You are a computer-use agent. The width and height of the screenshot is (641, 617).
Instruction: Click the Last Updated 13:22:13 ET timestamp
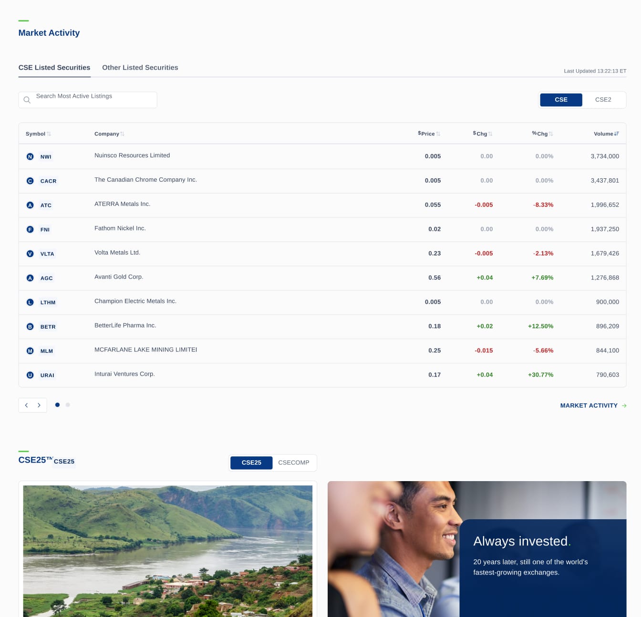coord(595,71)
